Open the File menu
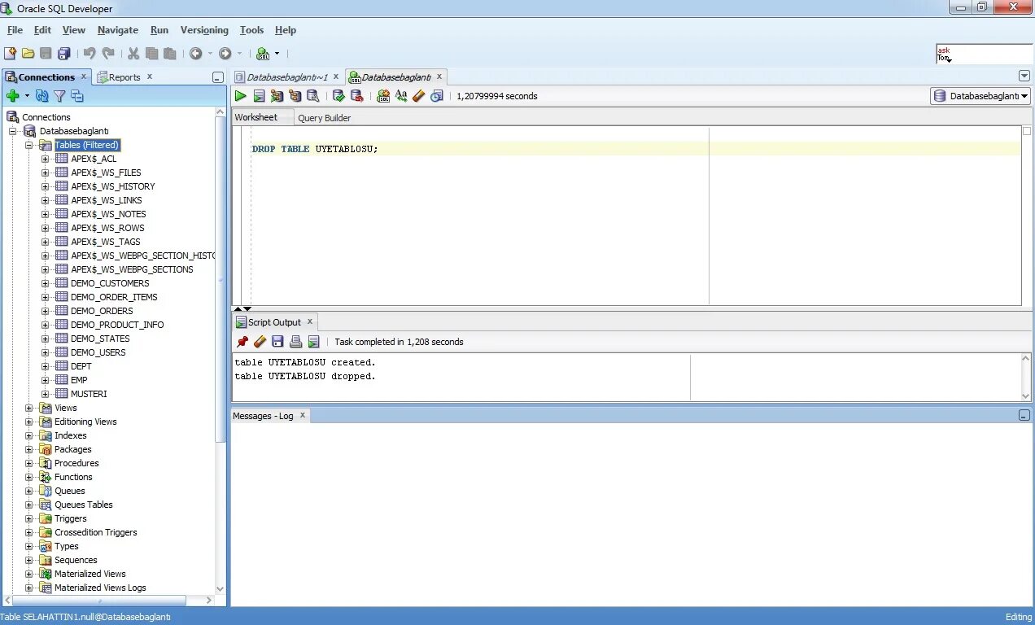1035x625 pixels. point(15,30)
